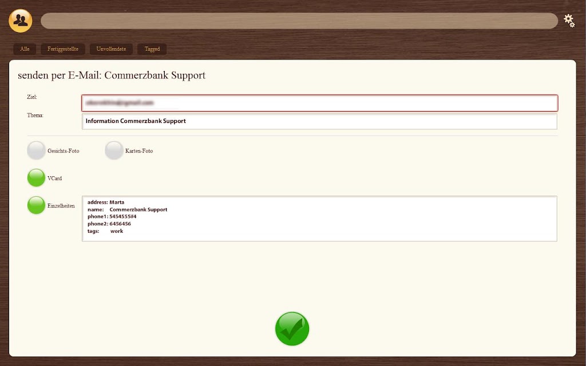This screenshot has width=586, height=366.
Task: Click the Einzelheiten label text
Action: pyautogui.click(x=61, y=206)
